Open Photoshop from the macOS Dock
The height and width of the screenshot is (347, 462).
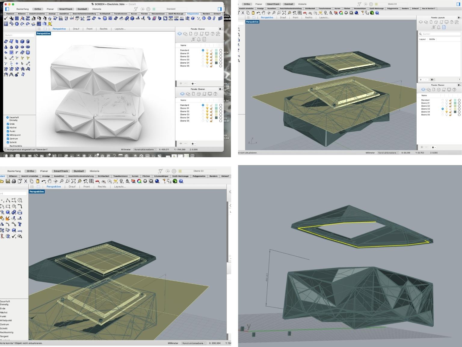(x=153, y=156)
